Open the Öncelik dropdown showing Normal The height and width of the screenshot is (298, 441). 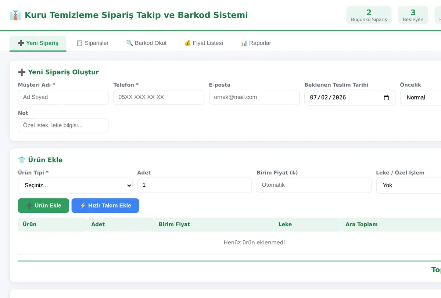(x=420, y=98)
